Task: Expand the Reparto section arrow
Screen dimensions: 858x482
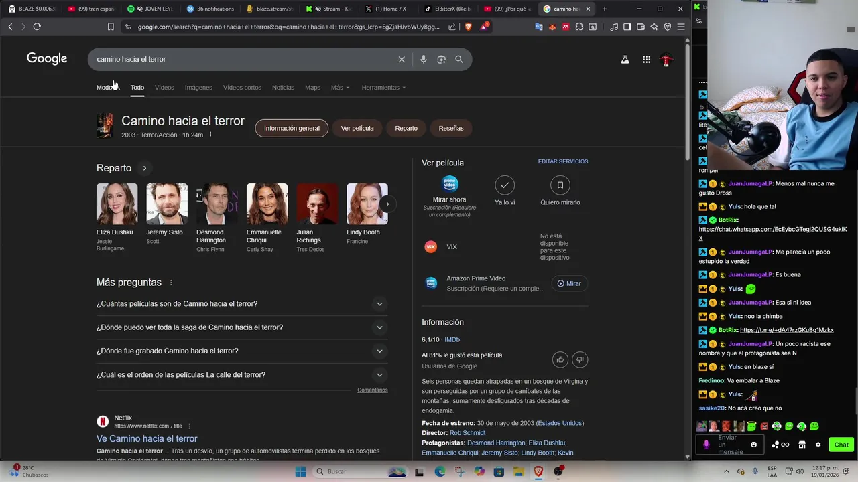Action: (144, 168)
